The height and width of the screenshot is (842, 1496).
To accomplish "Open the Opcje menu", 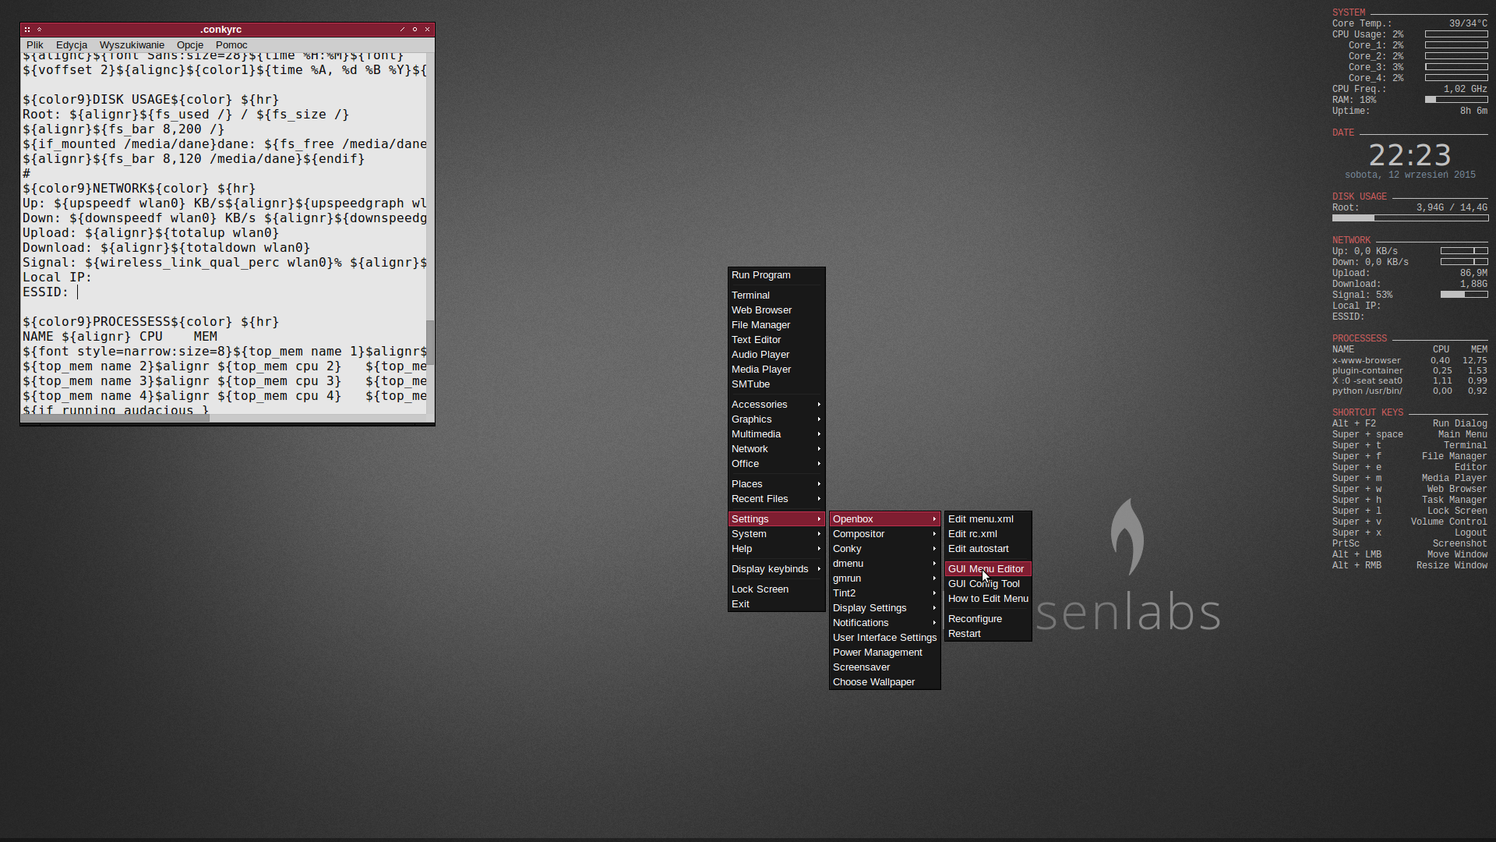I will point(189,45).
